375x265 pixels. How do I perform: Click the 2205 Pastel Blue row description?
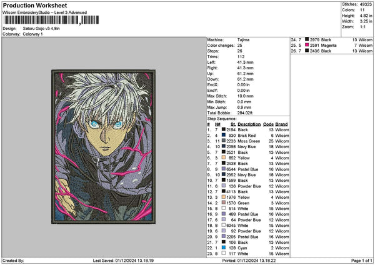coord(247,237)
